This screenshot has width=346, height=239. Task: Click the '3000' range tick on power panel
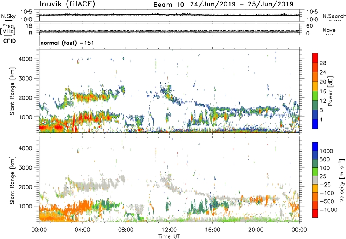[26, 79]
